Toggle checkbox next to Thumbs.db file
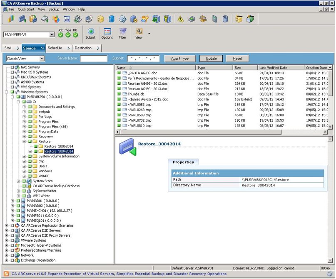This screenshot has height=279, width=336. point(119,94)
